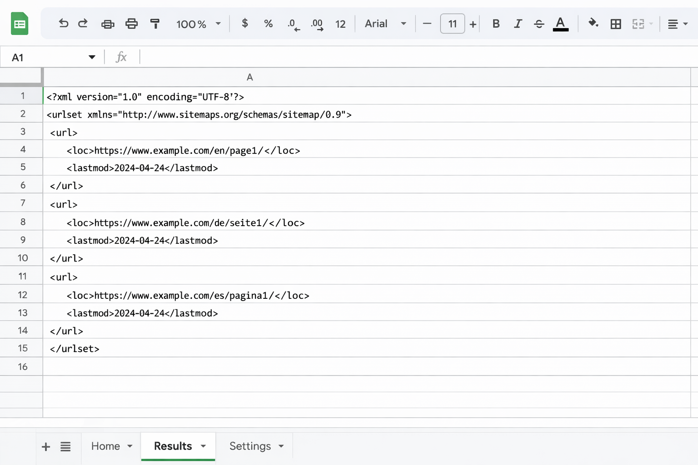
Task: Toggle strikethrough formatting
Action: click(x=538, y=24)
